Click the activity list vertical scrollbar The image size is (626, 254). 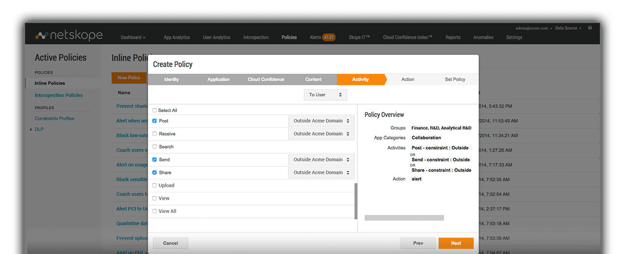[356, 201]
